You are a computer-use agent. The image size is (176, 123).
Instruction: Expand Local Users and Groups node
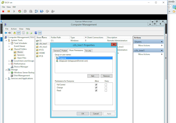tap(9, 61)
